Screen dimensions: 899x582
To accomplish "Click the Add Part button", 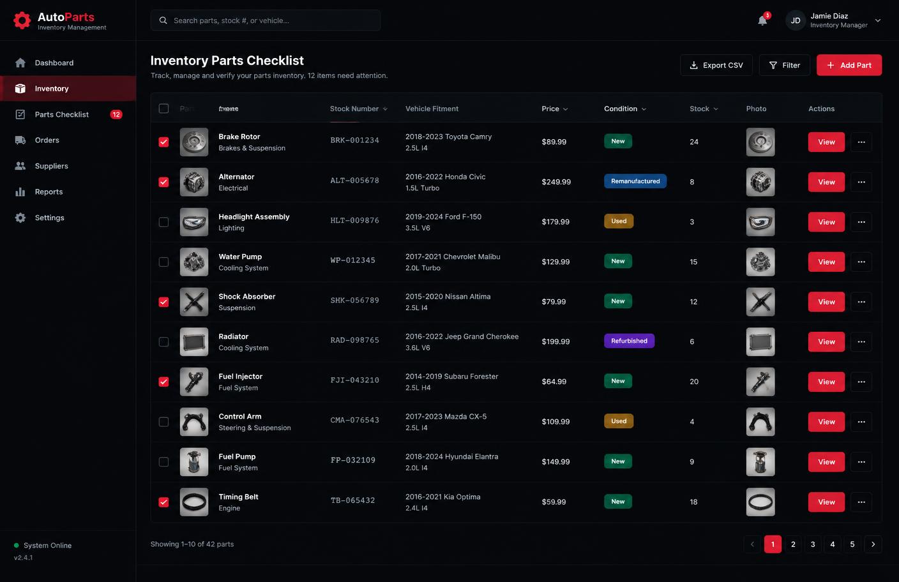I will pyautogui.click(x=849, y=65).
